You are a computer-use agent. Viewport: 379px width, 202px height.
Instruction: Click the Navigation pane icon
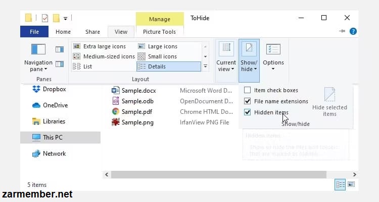[38, 49]
